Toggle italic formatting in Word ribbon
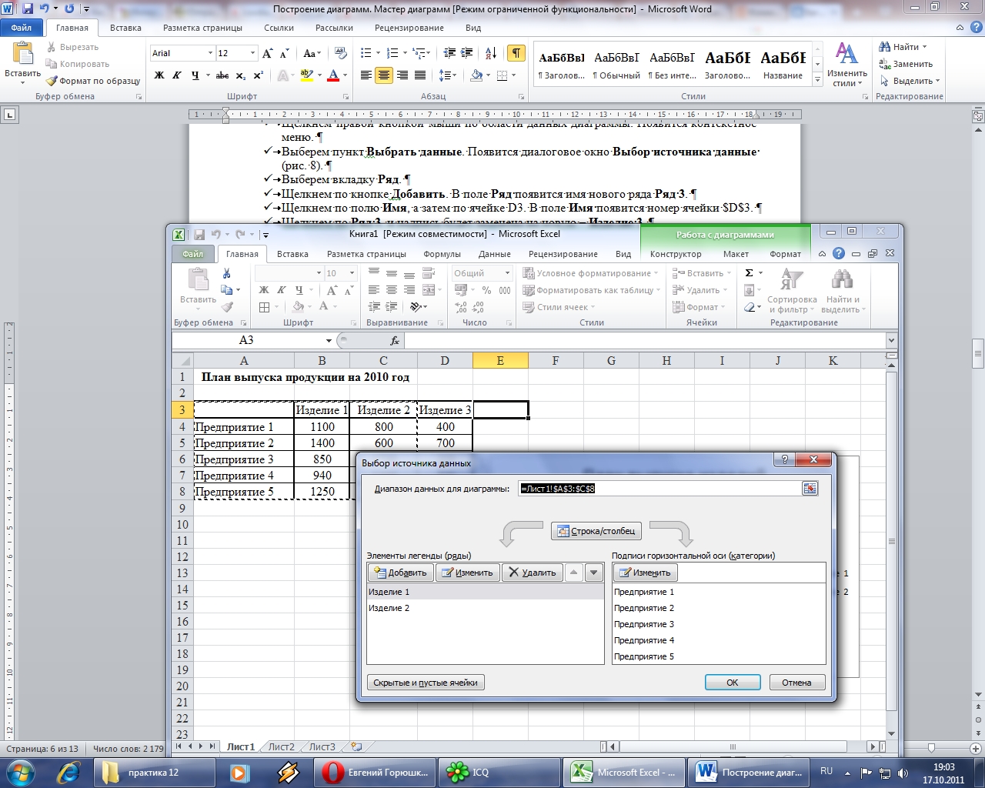 tap(176, 75)
